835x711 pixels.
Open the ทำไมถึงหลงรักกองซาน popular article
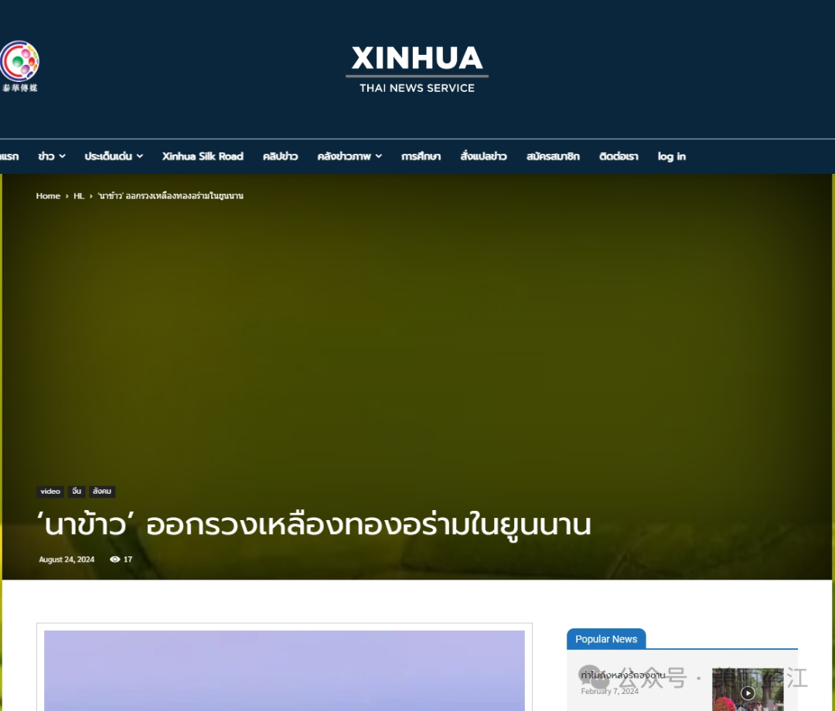(622, 675)
